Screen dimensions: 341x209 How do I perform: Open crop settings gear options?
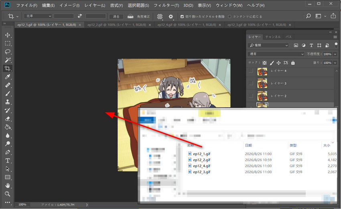171,16
